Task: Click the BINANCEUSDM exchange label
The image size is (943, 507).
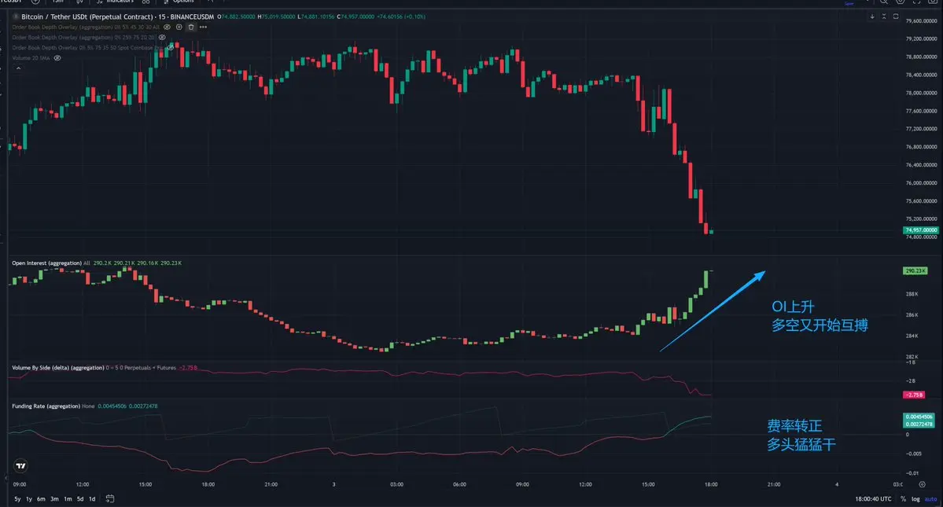Action: [192, 17]
